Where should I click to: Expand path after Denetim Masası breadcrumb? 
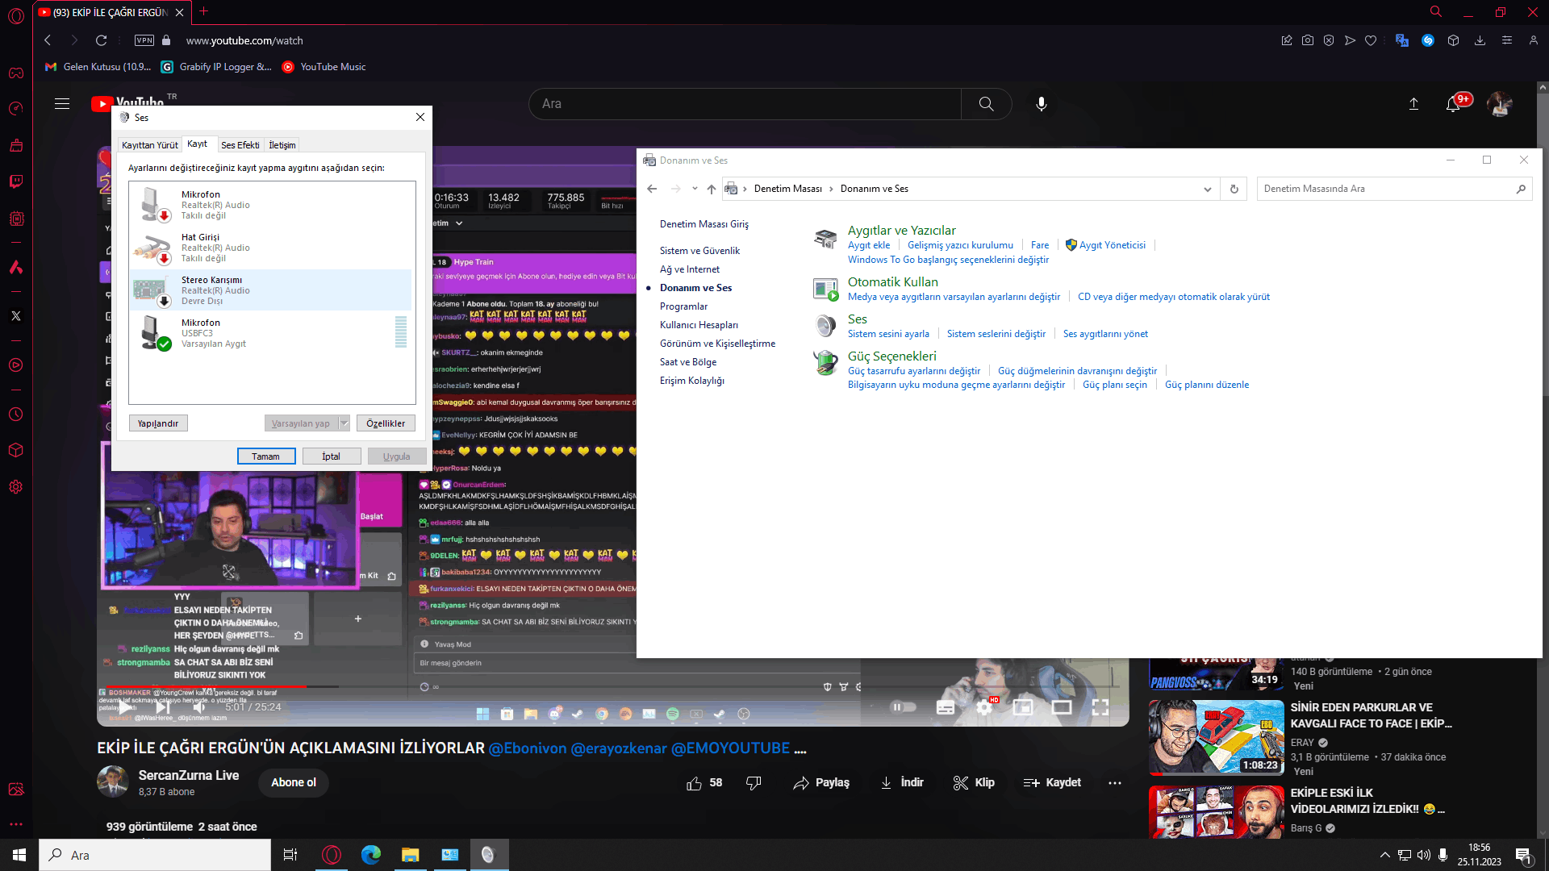click(831, 189)
